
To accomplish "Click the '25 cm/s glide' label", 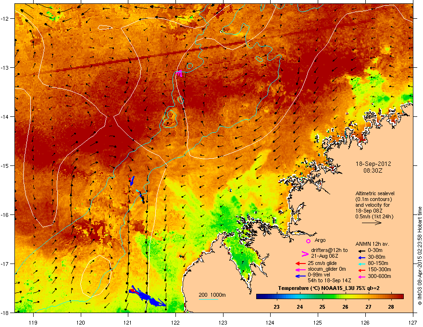I will click(323, 263).
